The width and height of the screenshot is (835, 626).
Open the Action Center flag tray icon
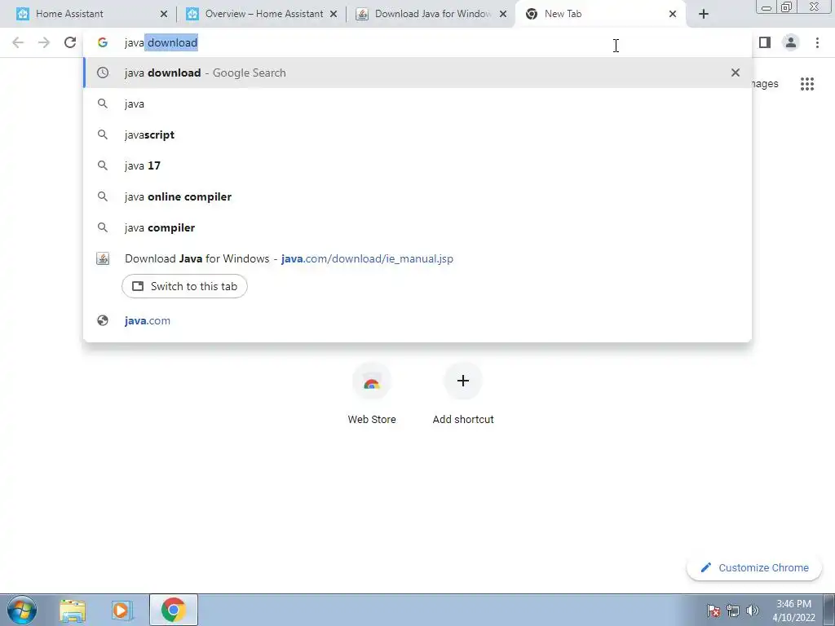tap(713, 611)
